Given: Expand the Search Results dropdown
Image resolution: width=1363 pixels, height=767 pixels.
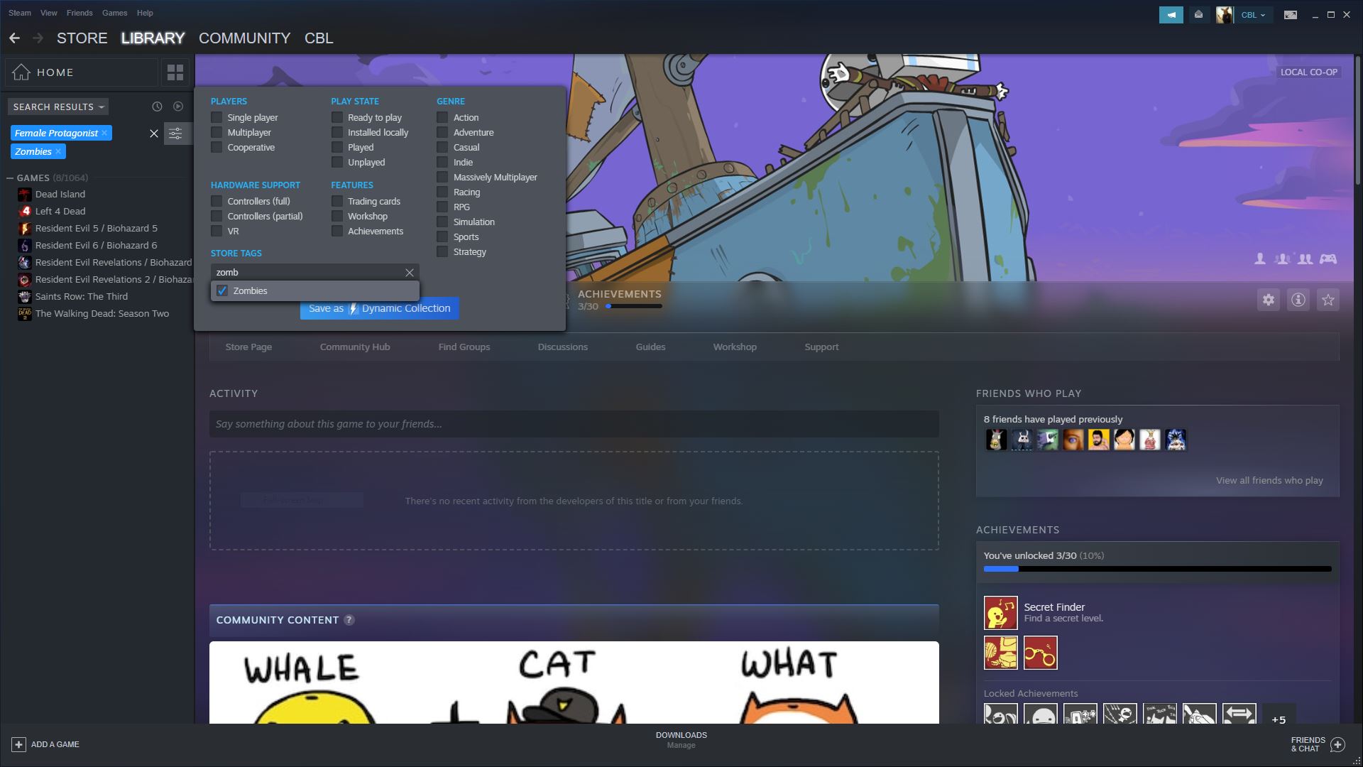Looking at the screenshot, I should [x=58, y=107].
